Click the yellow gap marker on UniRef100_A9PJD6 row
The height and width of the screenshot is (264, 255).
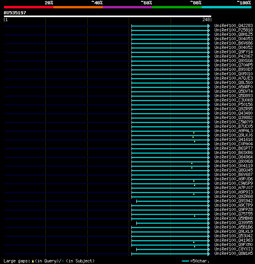tap(194, 181)
